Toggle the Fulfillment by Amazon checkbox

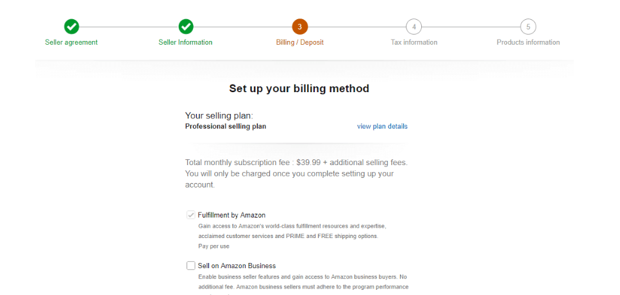(x=190, y=215)
